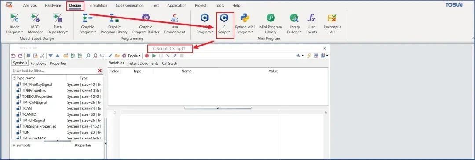Click the red record breakpoint icon
Image resolution: width=475 pixels, height=160 pixels.
point(147,56)
